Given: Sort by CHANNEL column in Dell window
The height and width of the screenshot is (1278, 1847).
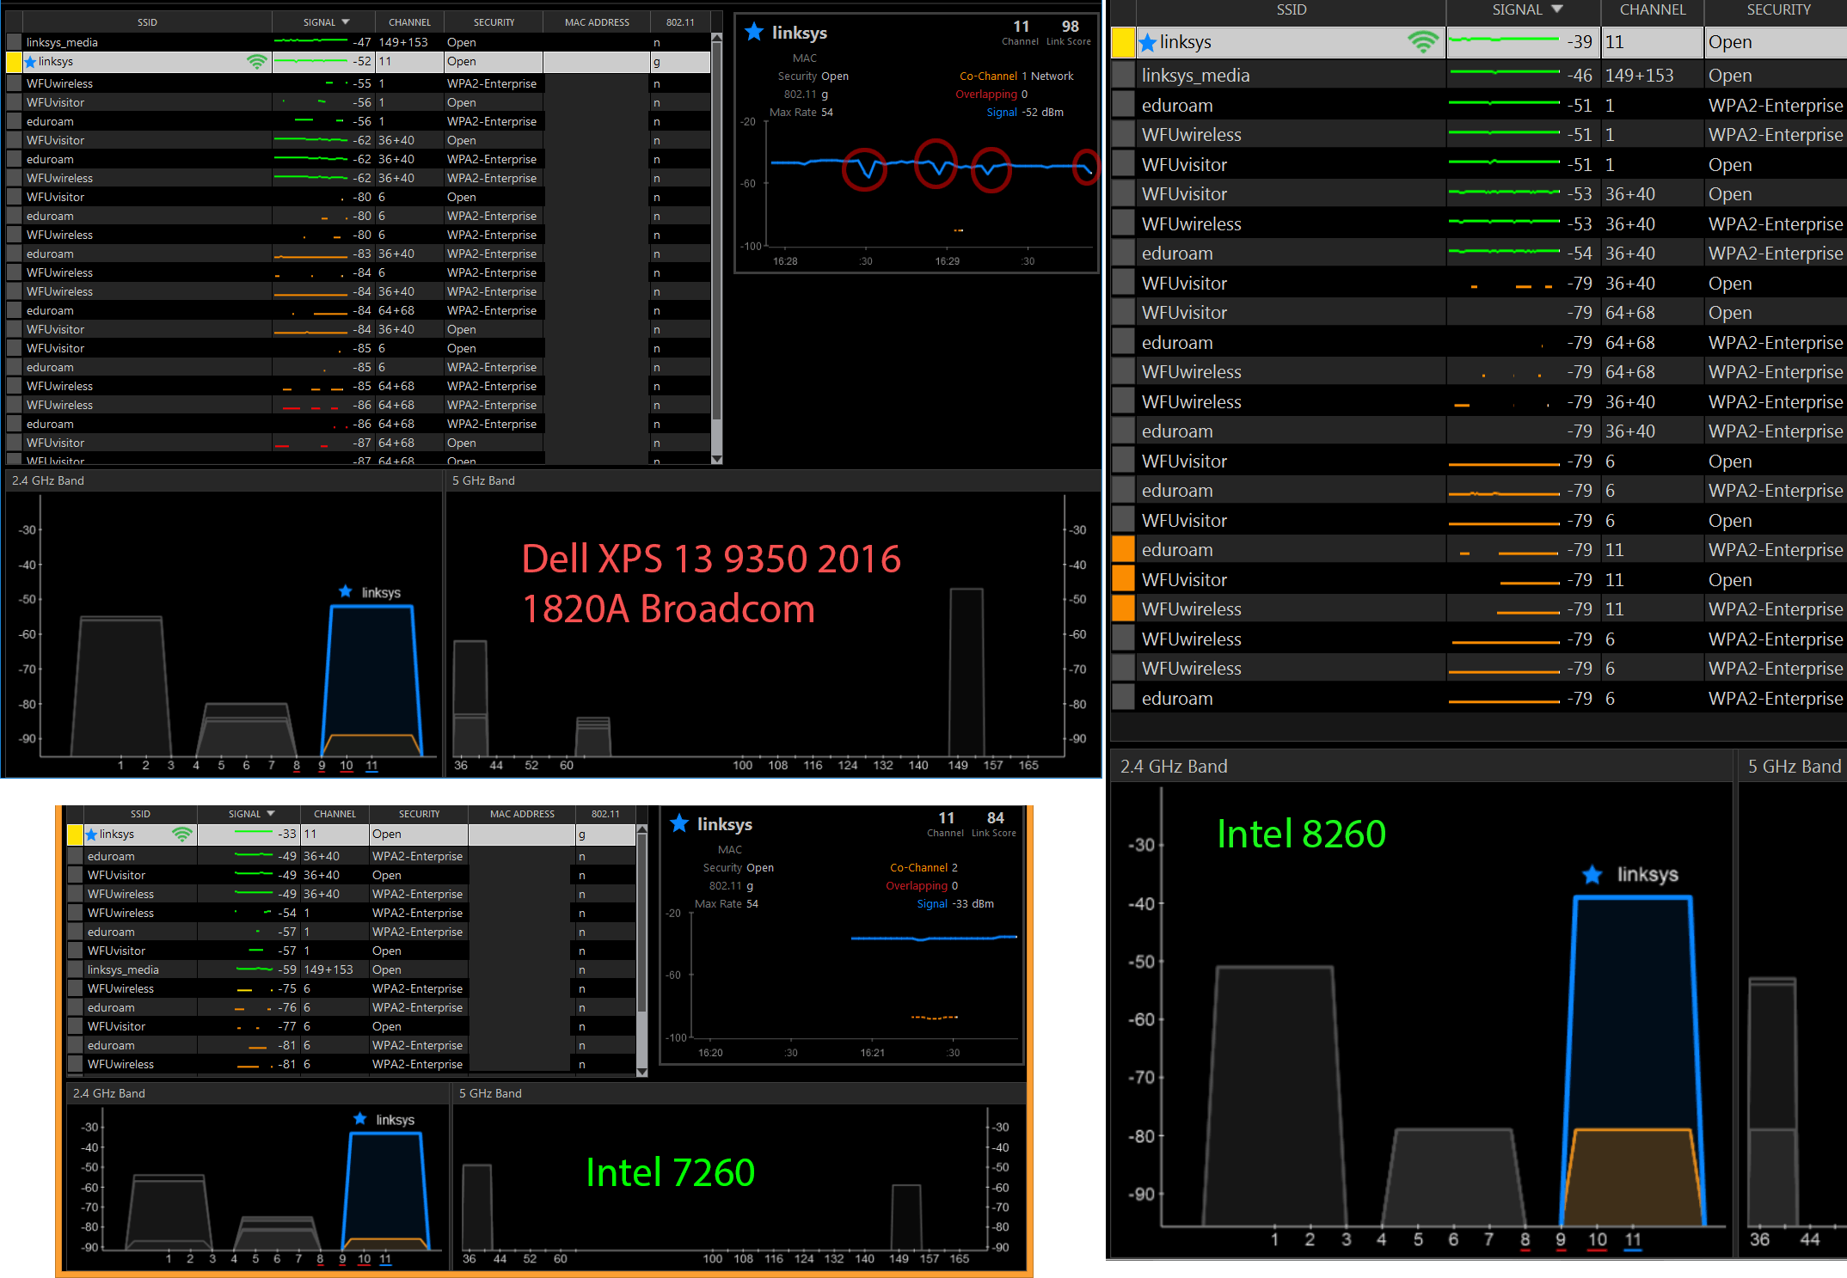Looking at the screenshot, I should pos(409,22).
